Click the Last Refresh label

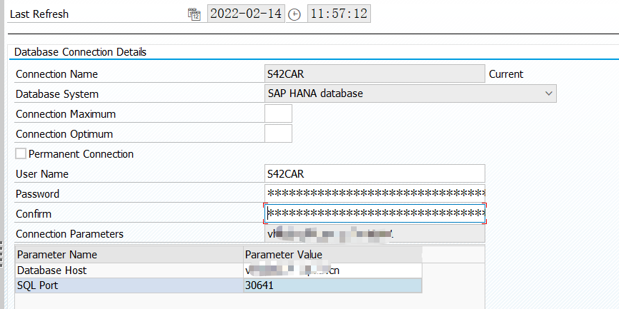pos(39,14)
